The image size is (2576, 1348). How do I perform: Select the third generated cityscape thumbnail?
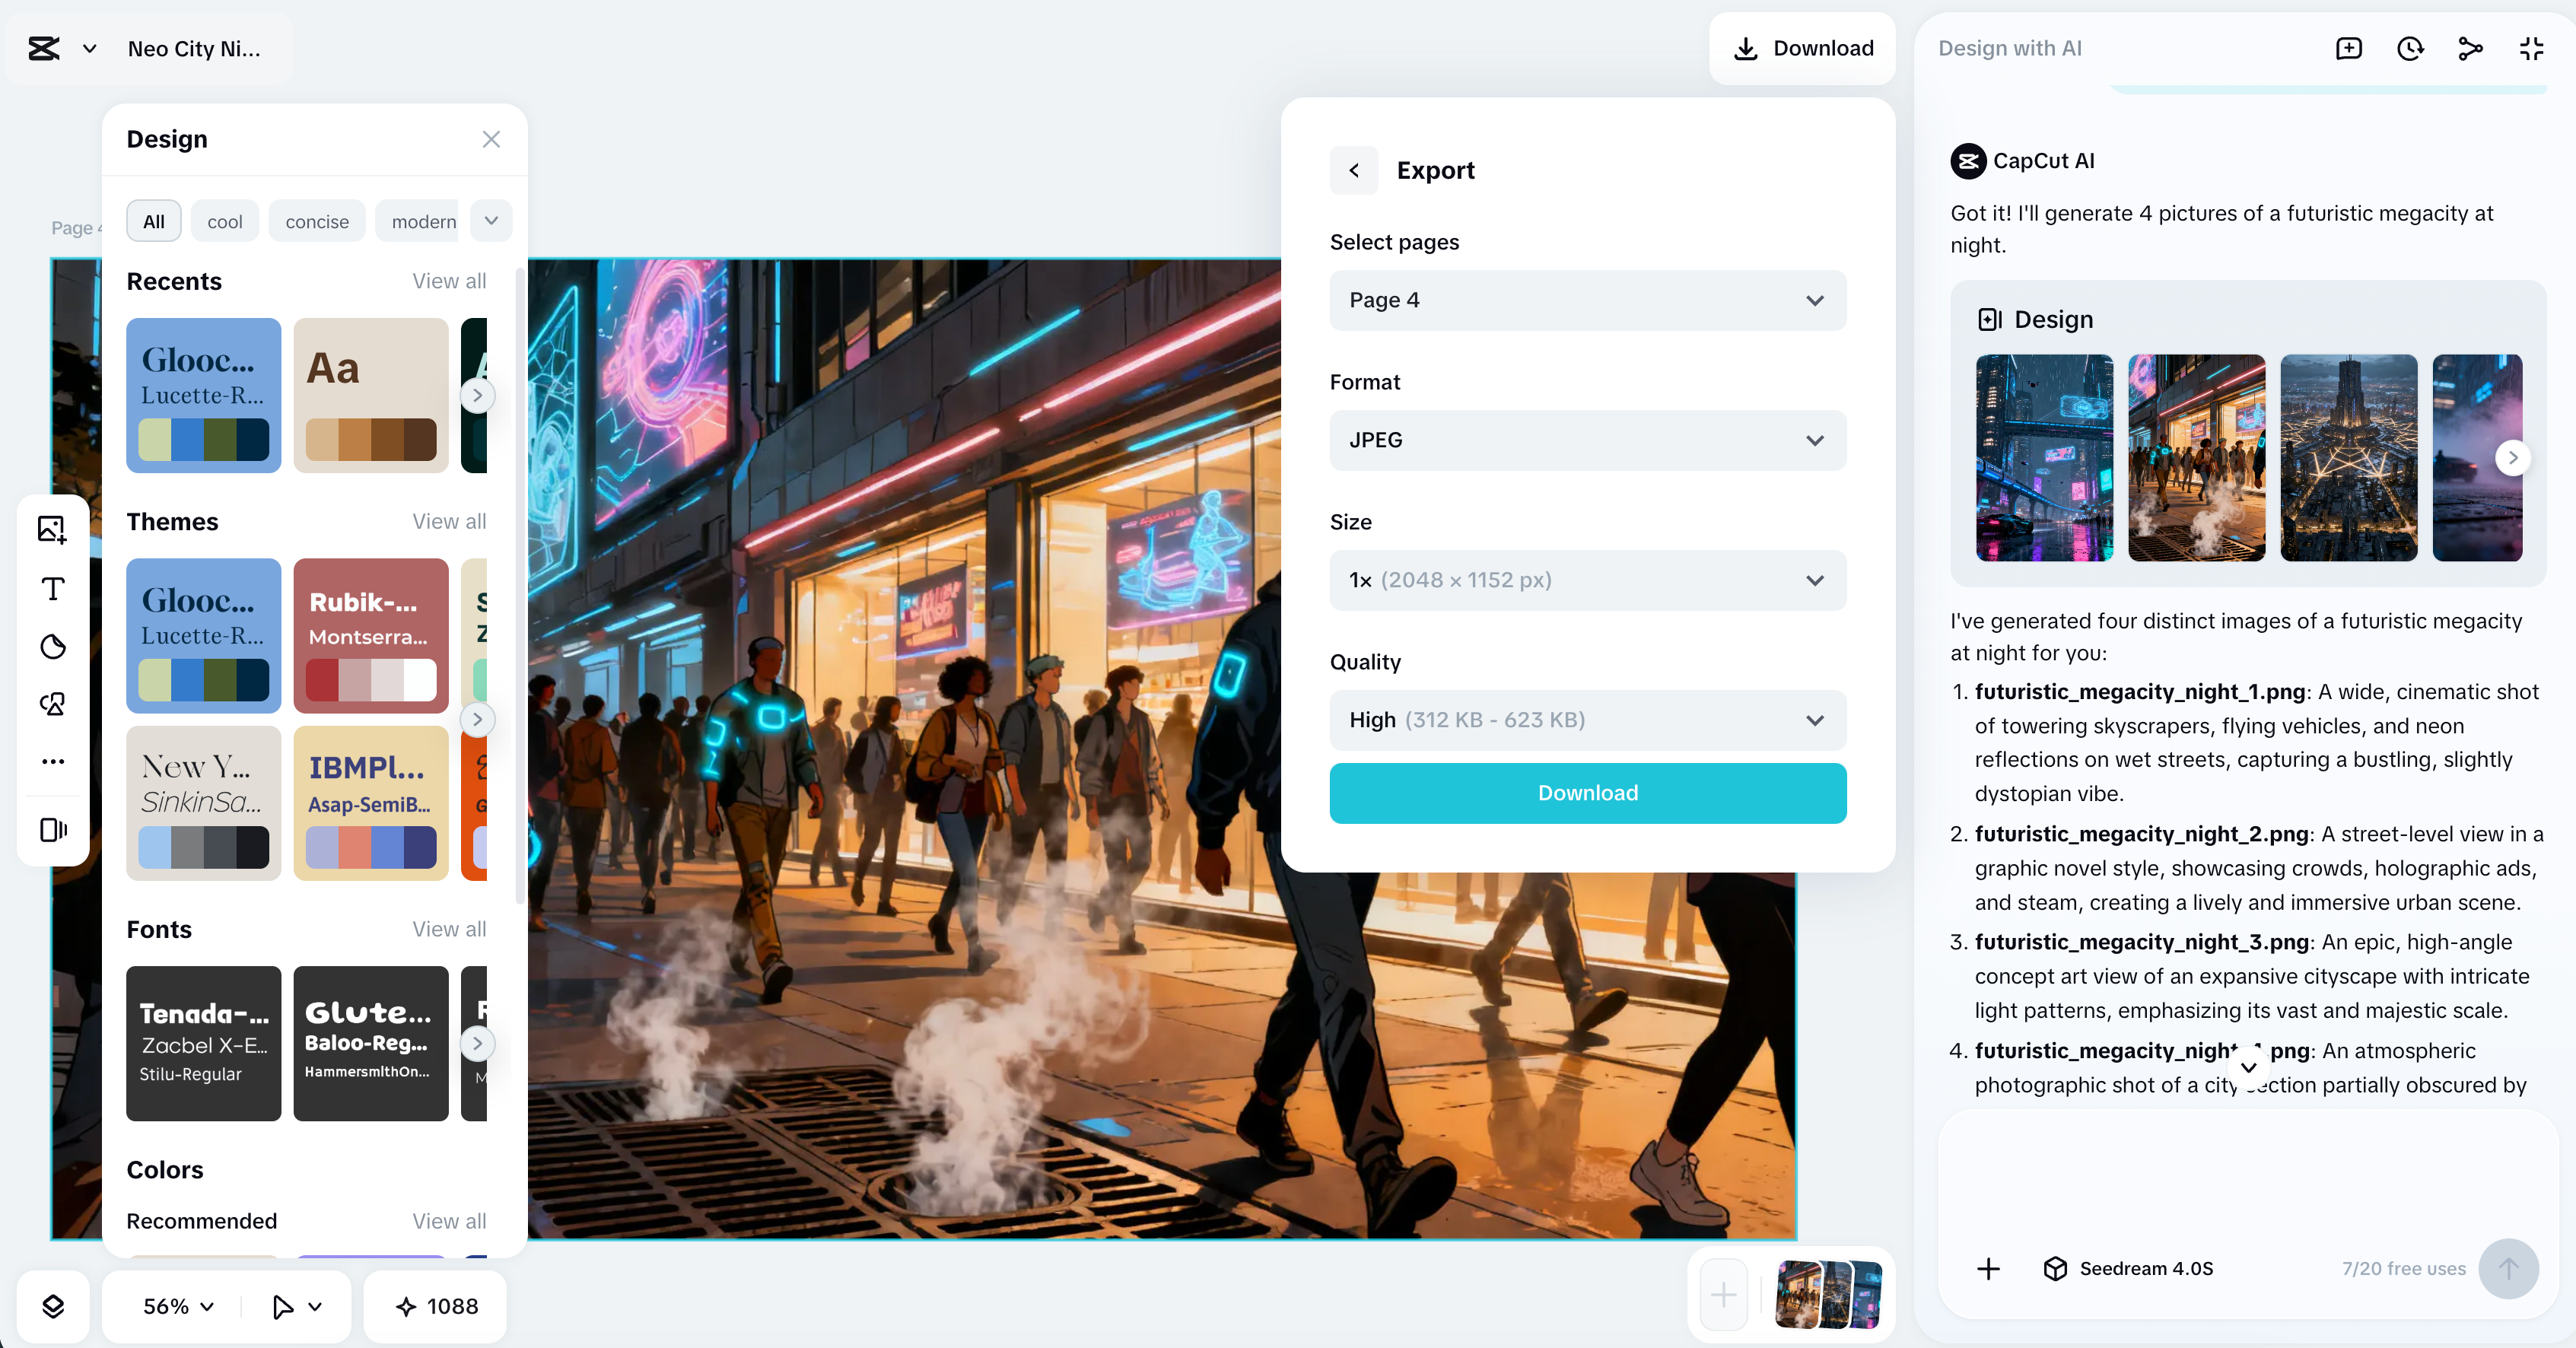click(2348, 457)
